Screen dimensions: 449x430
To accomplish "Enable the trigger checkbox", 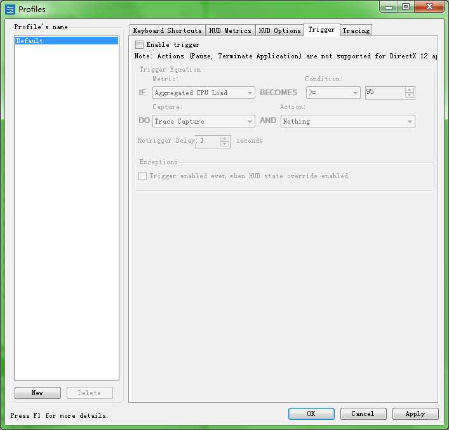I will [x=140, y=44].
